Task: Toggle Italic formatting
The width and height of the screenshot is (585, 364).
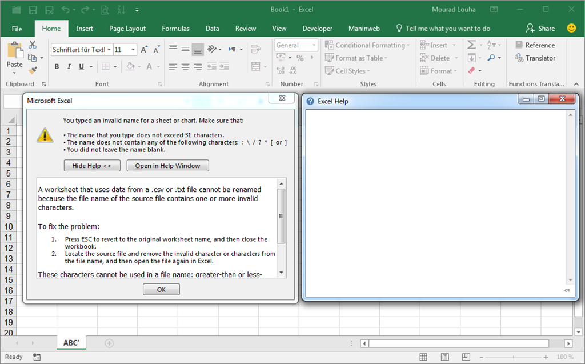Action: 69,67
